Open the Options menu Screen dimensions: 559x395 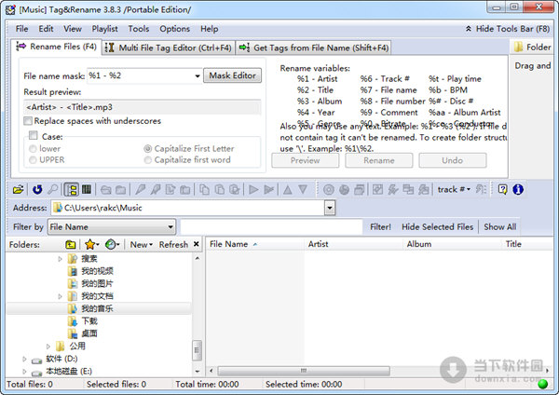tap(175, 29)
